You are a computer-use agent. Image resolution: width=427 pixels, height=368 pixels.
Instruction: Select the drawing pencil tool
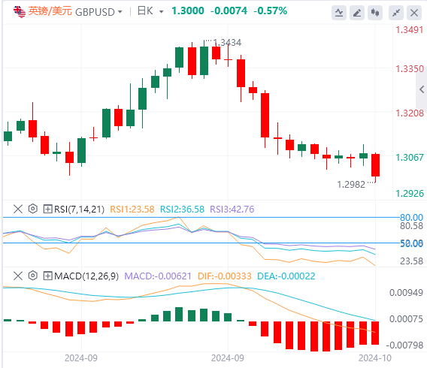357,13
